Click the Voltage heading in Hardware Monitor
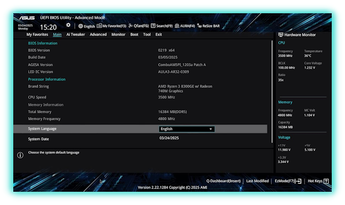Viewport: 345px width, 205px height. click(x=284, y=137)
